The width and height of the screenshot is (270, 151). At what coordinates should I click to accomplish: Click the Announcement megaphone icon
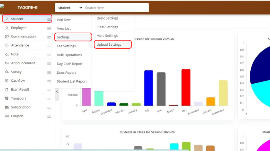(7, 63)
